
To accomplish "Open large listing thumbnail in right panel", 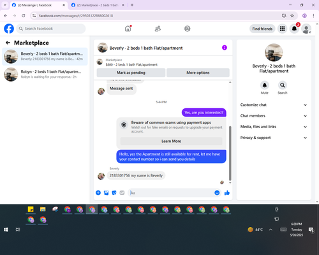I will coord(274,52).
